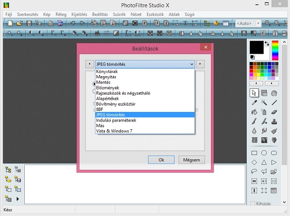Select the Paint bucket fill tool

(254, 112)
